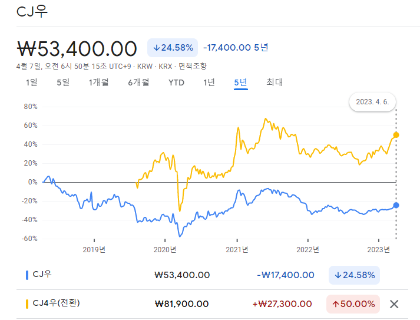Remove CJ4우(전환) comparison with X icon
The width and height of the screenshot is (420, 320).
tap(394, 304)
